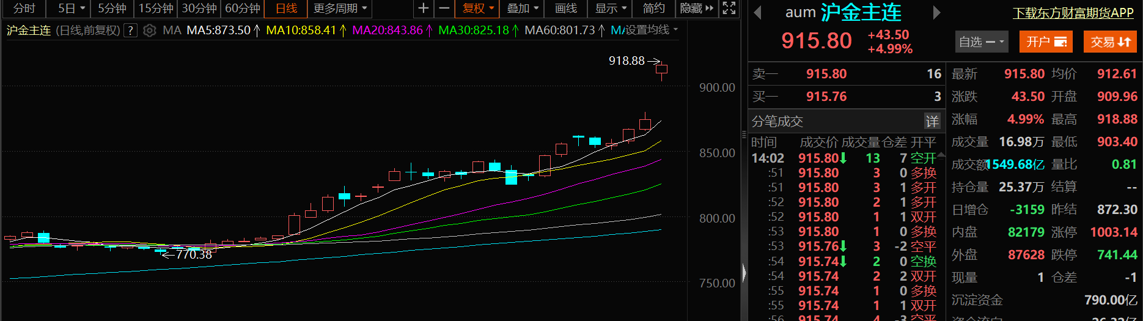Open the 更多周期 dropdown
The height and width of the screenshot is (321, 1143).
pyautogui.click(x=340, y=9)
